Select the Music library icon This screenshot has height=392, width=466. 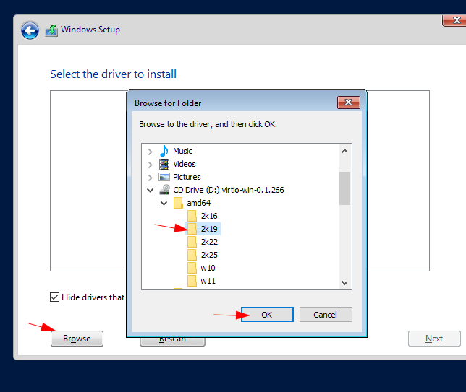[164, 151]
